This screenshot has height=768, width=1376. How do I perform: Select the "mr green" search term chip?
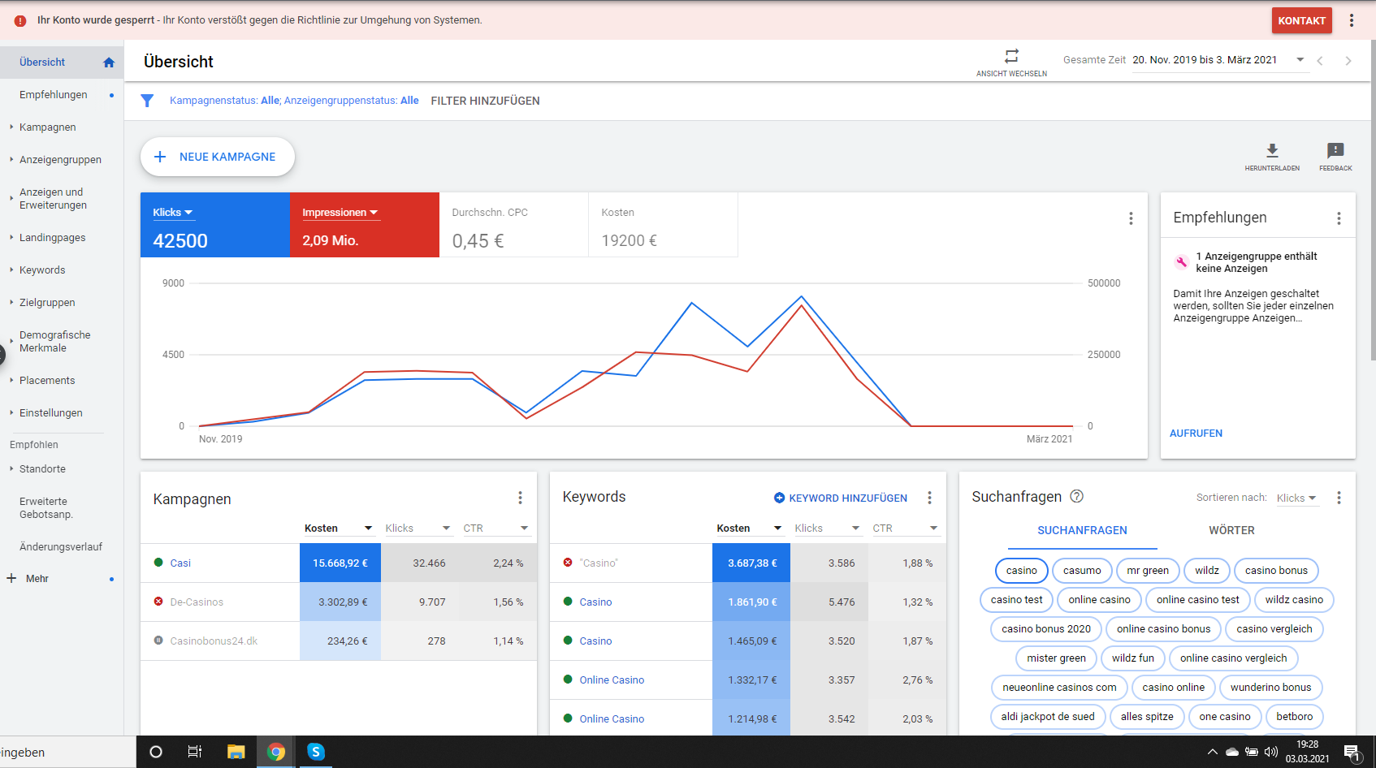1148,571
